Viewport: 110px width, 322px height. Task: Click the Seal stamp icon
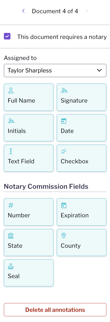[x=11, y=266]
